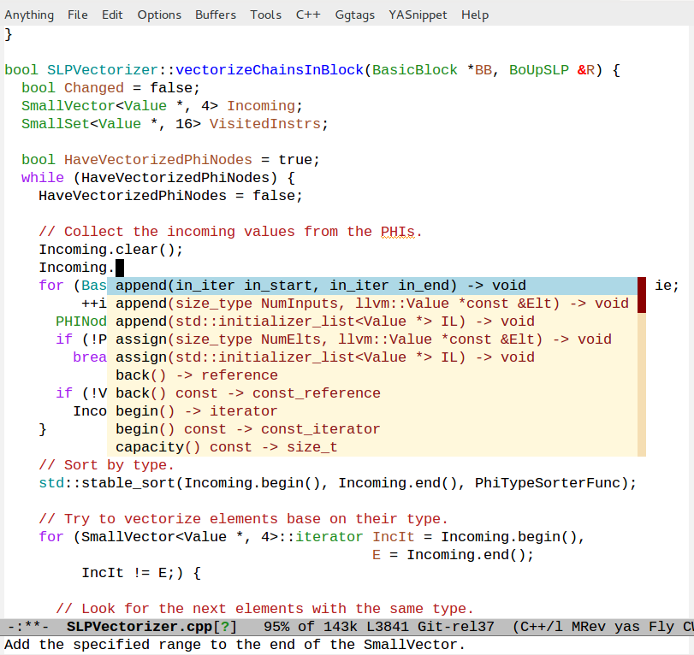Select append(size_type NumInputs...) completion candidate
The width and height of the screenshot is (694, 655).
coord(372,304)
